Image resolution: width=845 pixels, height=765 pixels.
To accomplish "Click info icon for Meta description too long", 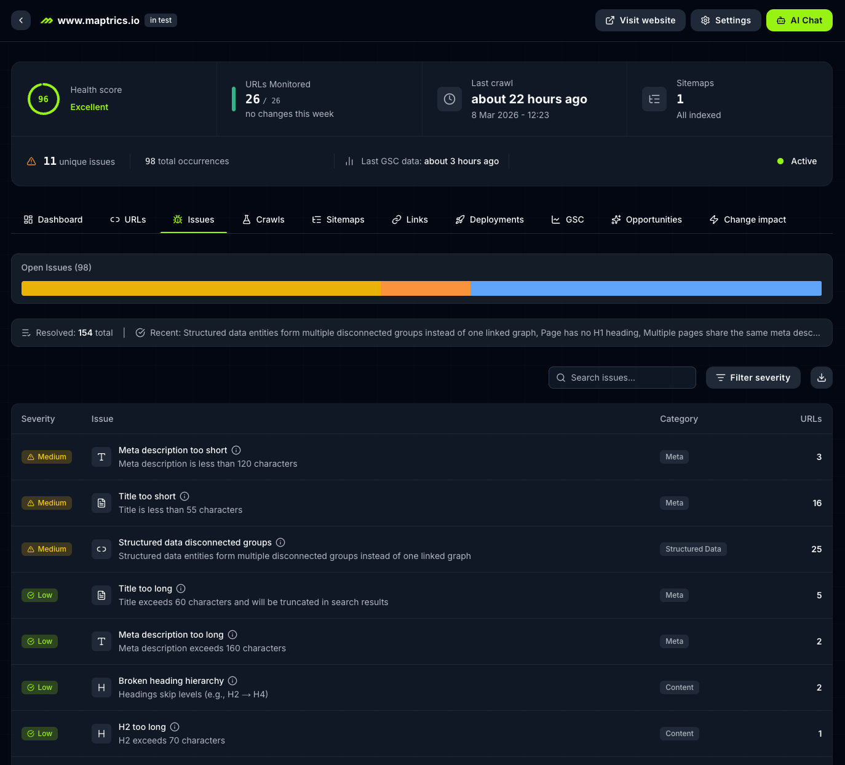I will coord(232,635).
